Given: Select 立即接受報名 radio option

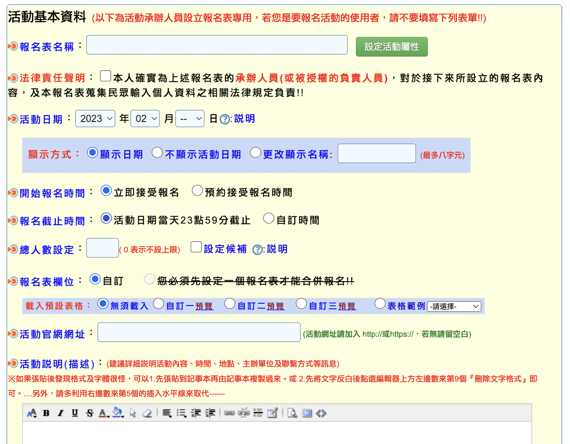Looking at the screenshot, I should 106,191.
